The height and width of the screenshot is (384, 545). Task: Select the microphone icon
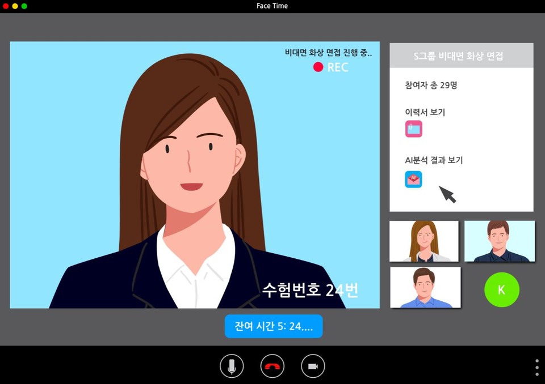pyautogui.click(x=232, y=366)
